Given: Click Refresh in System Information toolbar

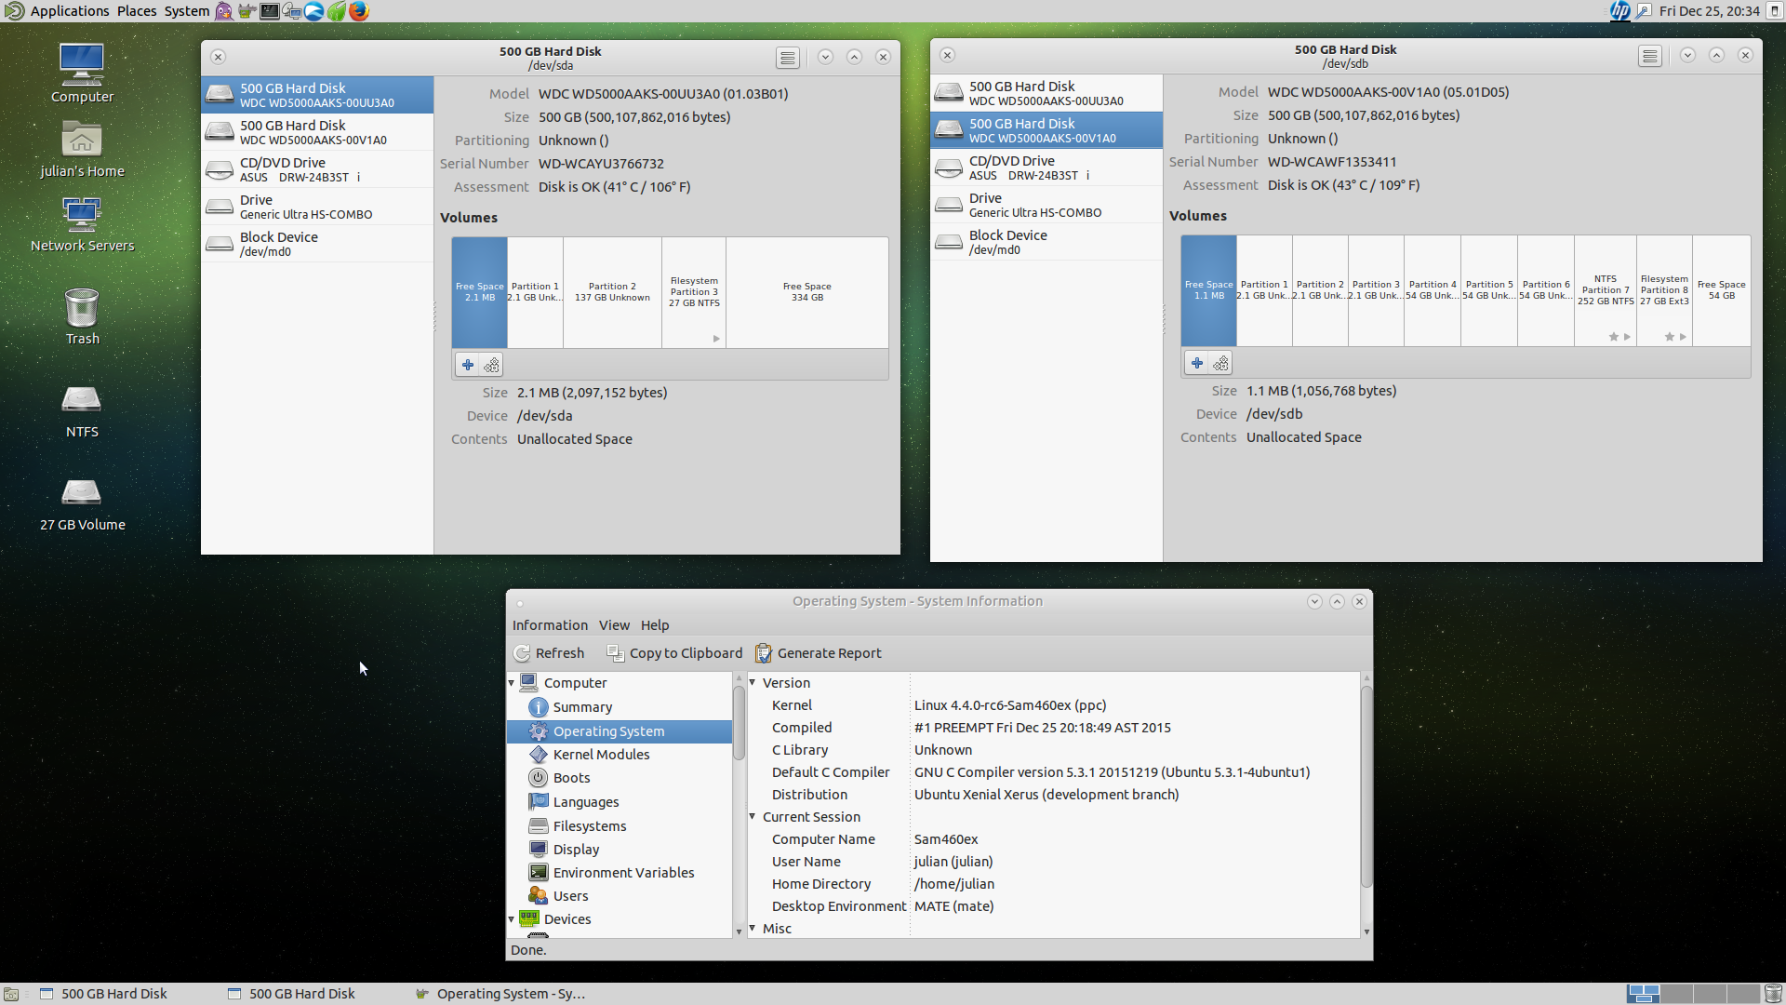Looking at the screenshot, I should [549, 653].
